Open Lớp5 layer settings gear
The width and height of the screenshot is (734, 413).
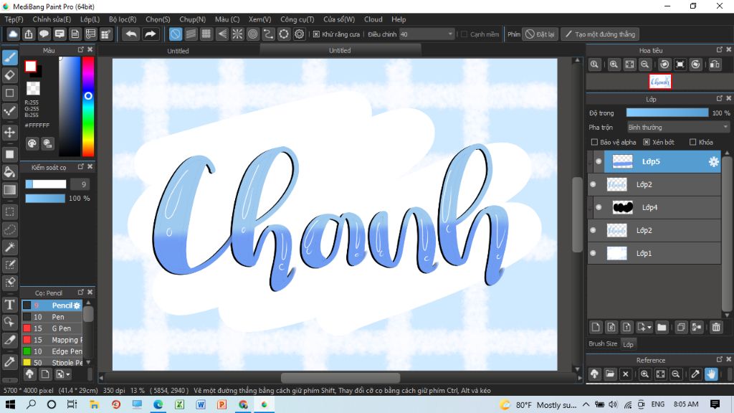point(713,161)
